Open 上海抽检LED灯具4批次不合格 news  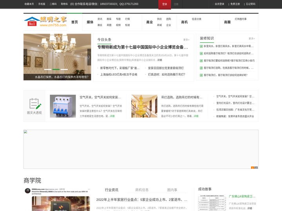[119, 75]
